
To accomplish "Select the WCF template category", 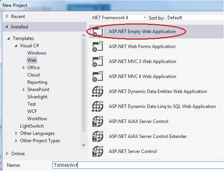I will pyautogui.click(x=32, y=111).
